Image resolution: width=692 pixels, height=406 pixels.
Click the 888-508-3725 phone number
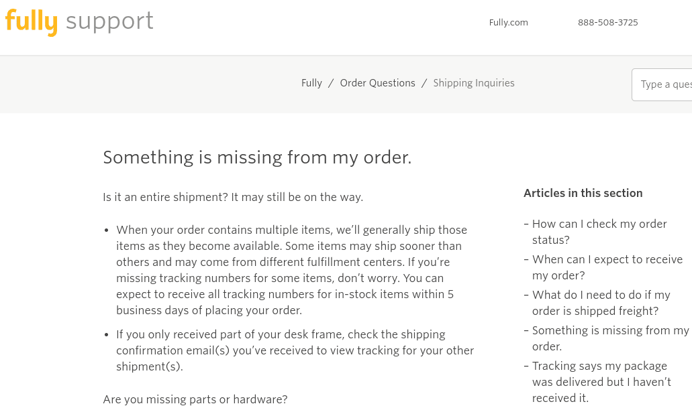pos(607,22)
